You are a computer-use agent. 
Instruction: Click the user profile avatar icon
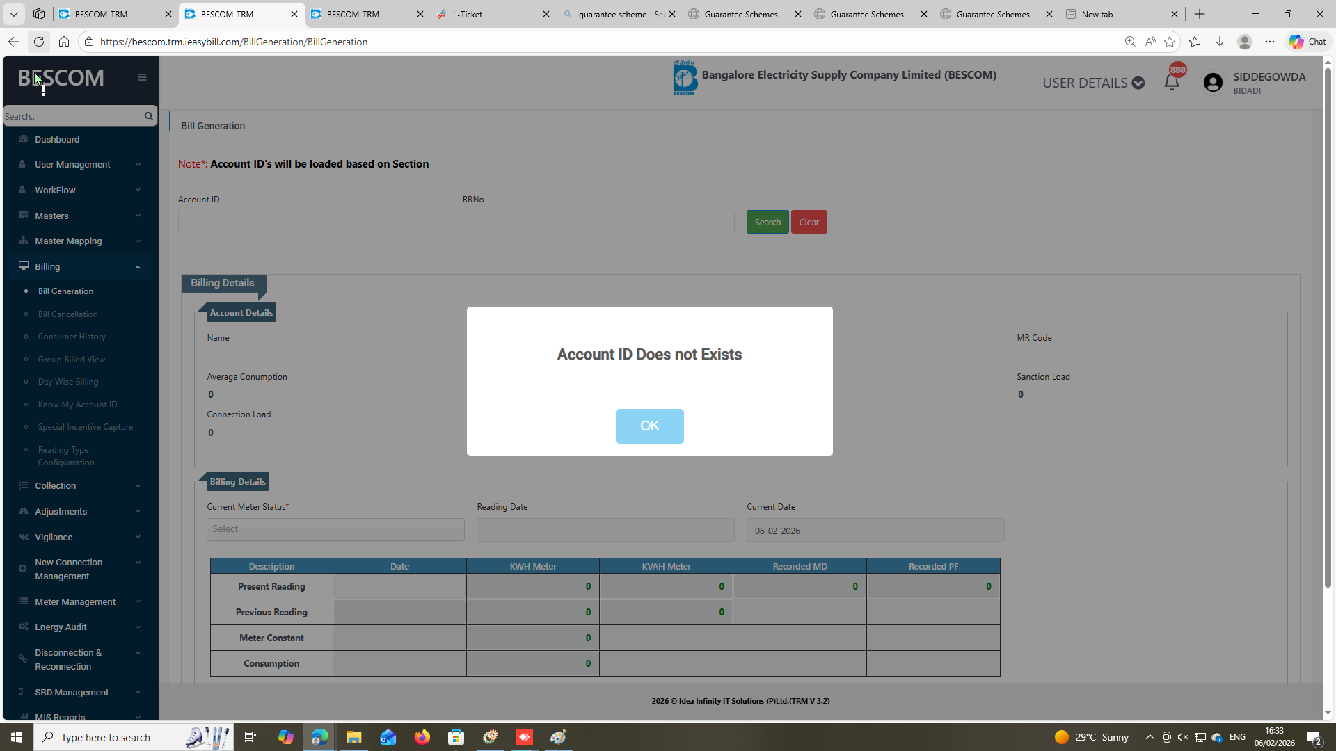pyautogui.click(x=1213, y=83)
